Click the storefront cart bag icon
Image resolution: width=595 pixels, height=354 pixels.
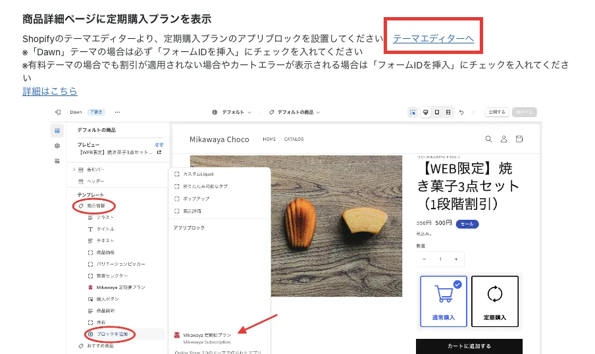point(519,139)
